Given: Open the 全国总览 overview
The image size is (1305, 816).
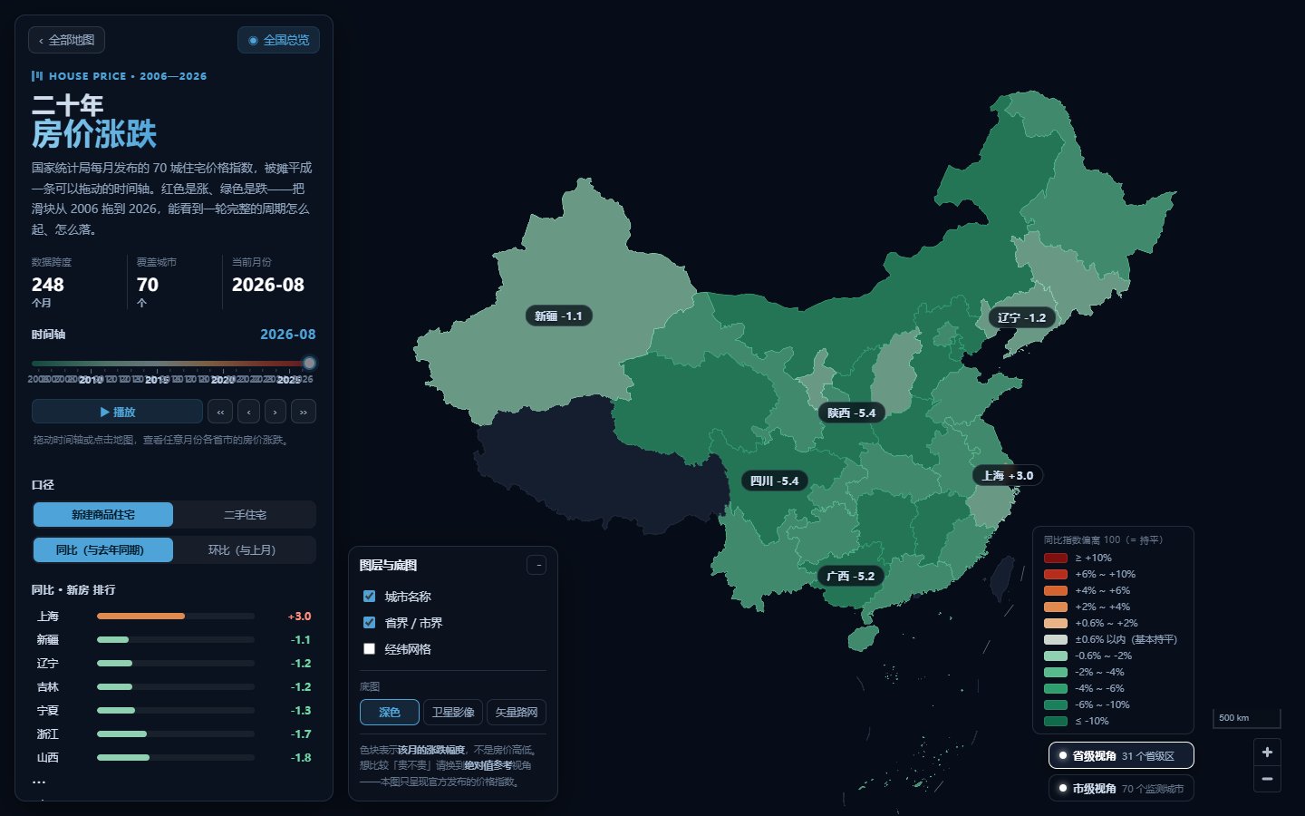Looking at the screenshot, I should (278, 40).
